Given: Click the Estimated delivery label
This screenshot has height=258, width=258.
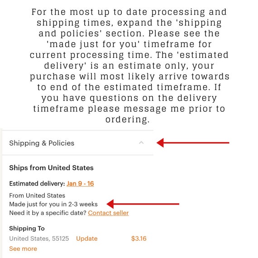Looking at the screenshot, I should click(37, 183).
